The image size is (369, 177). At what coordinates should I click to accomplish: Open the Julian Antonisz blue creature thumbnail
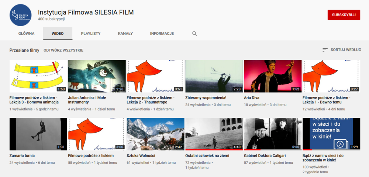(97, 76)
